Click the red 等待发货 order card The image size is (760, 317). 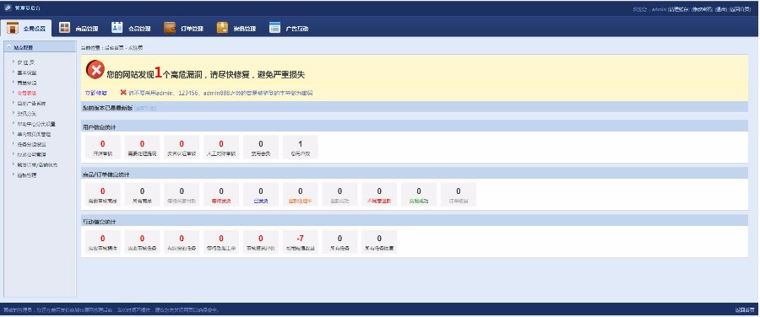[221, 195]
